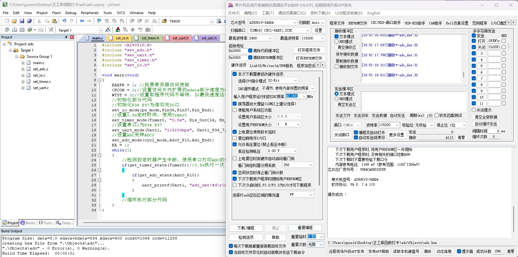Toggle 振荡器放大增益 checkbox
518x257 pixels.
(x=234, y=104)
